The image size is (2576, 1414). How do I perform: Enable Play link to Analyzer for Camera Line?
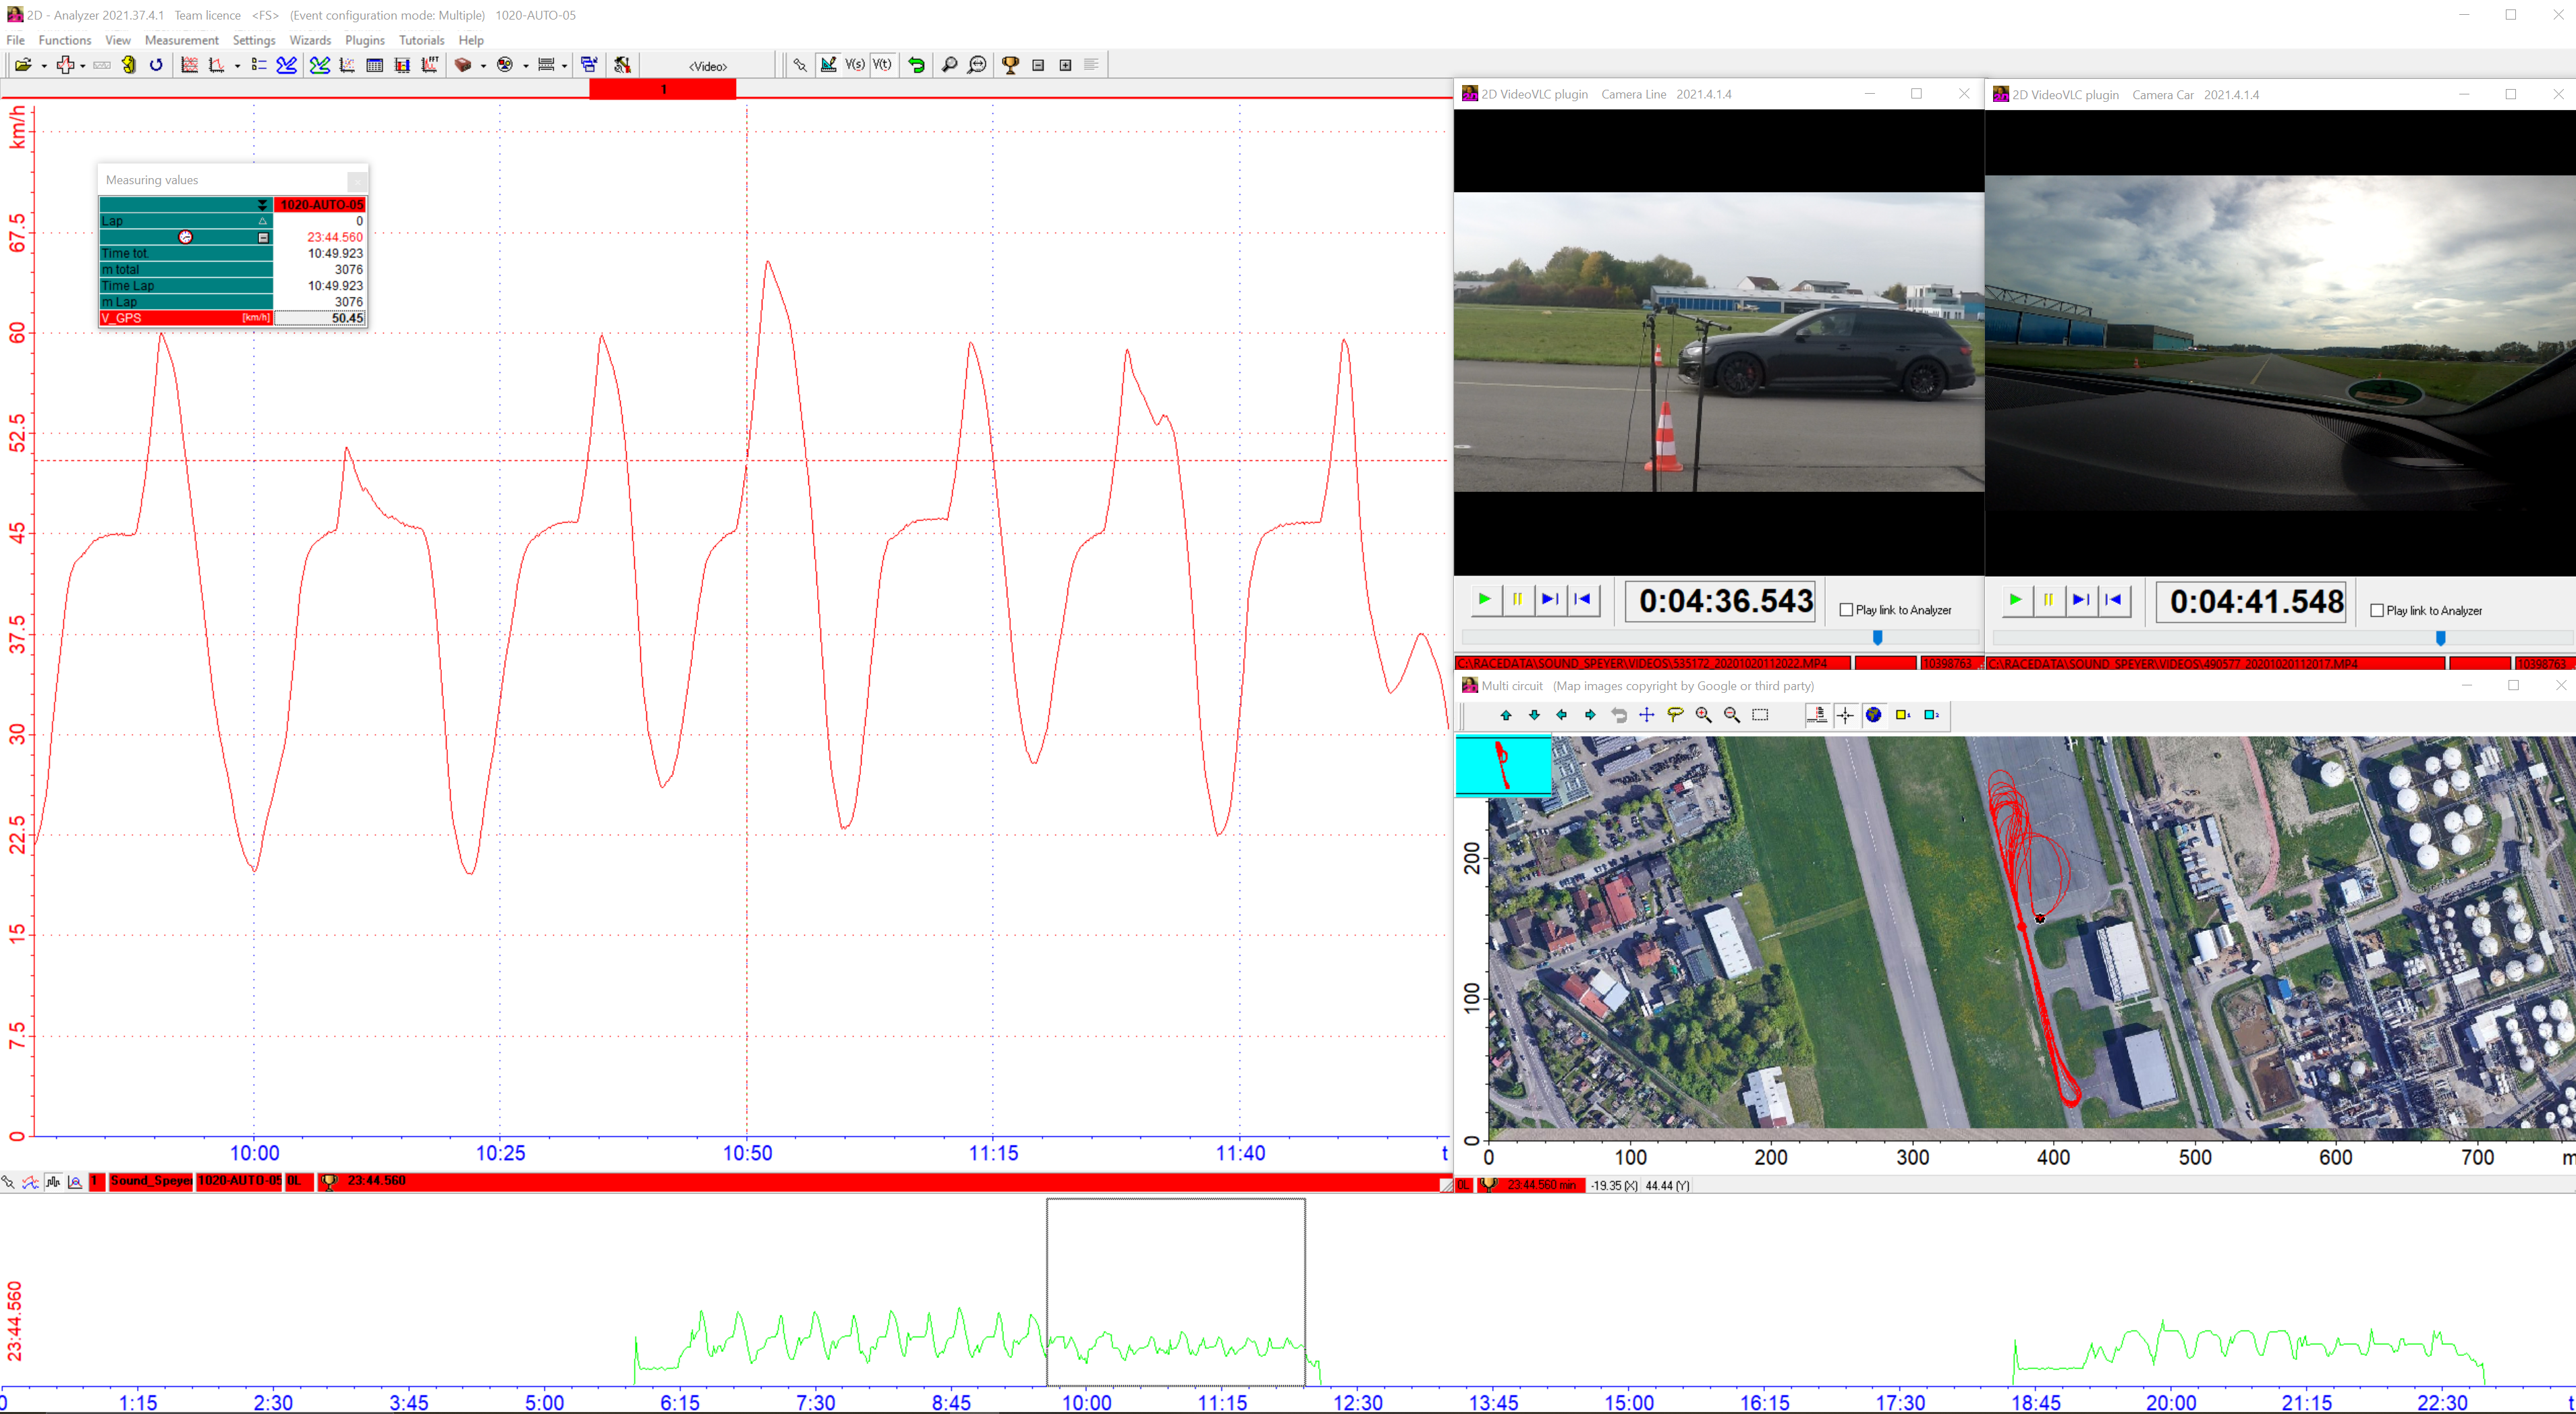click(1846, 610)
